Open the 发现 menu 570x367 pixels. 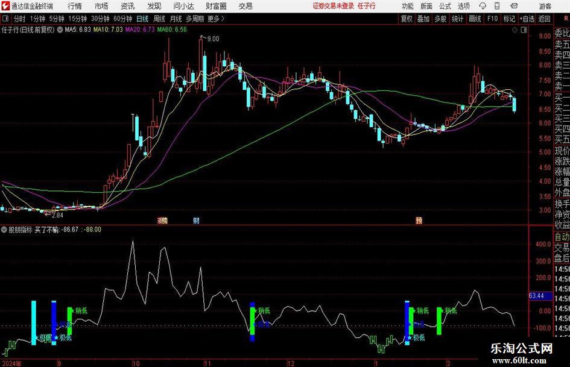pyautogui.click(x=154, y=6)
